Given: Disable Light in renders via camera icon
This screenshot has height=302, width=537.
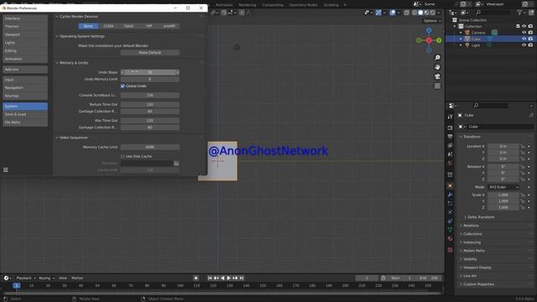Looking at the screenshot, I should 530,45.
